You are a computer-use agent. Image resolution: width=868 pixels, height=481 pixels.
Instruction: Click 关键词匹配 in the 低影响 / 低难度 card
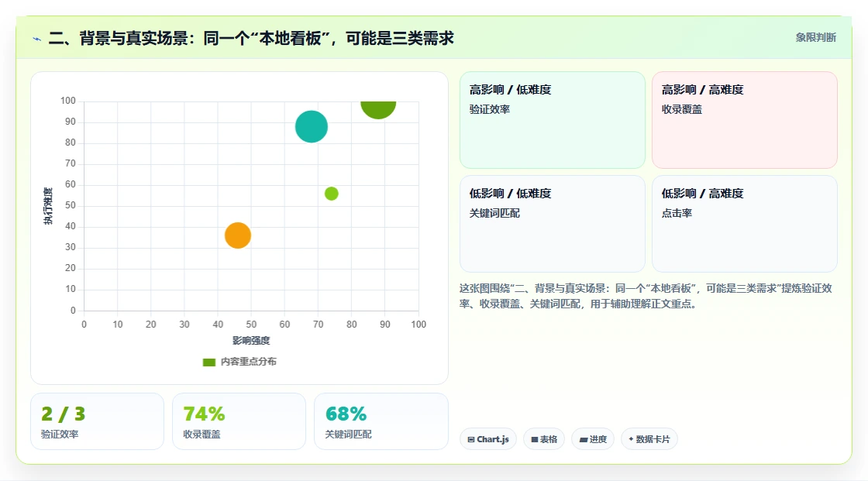(494, 213)
